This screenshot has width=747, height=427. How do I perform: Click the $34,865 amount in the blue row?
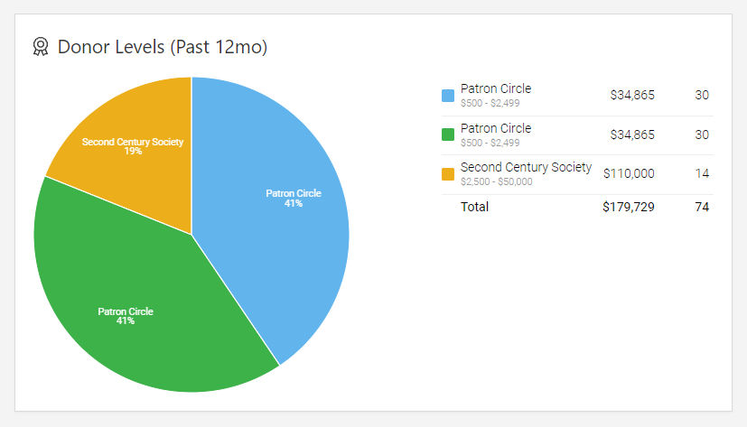tap(632, 95)
